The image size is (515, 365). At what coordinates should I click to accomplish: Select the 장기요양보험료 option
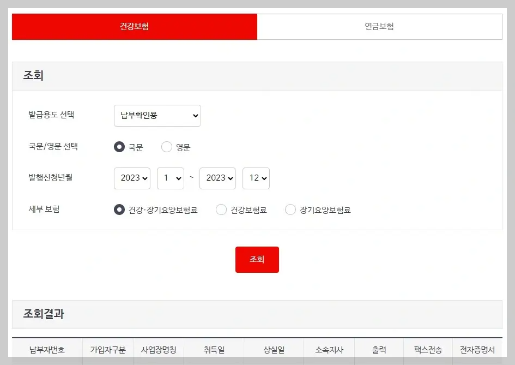[290, 210]
